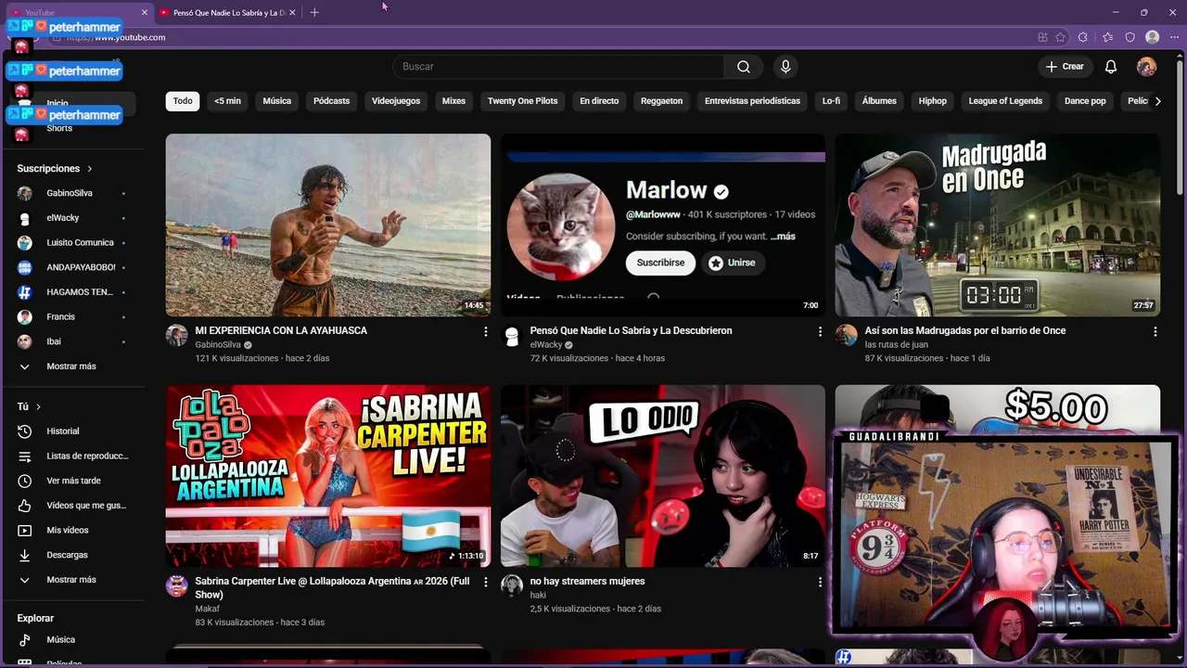Select the Todo filter chip
This screenshot has height=668, width=1187.
(x=183, y=101)
